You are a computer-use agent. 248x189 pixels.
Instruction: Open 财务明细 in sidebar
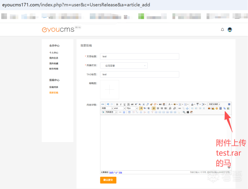[54, 69]
